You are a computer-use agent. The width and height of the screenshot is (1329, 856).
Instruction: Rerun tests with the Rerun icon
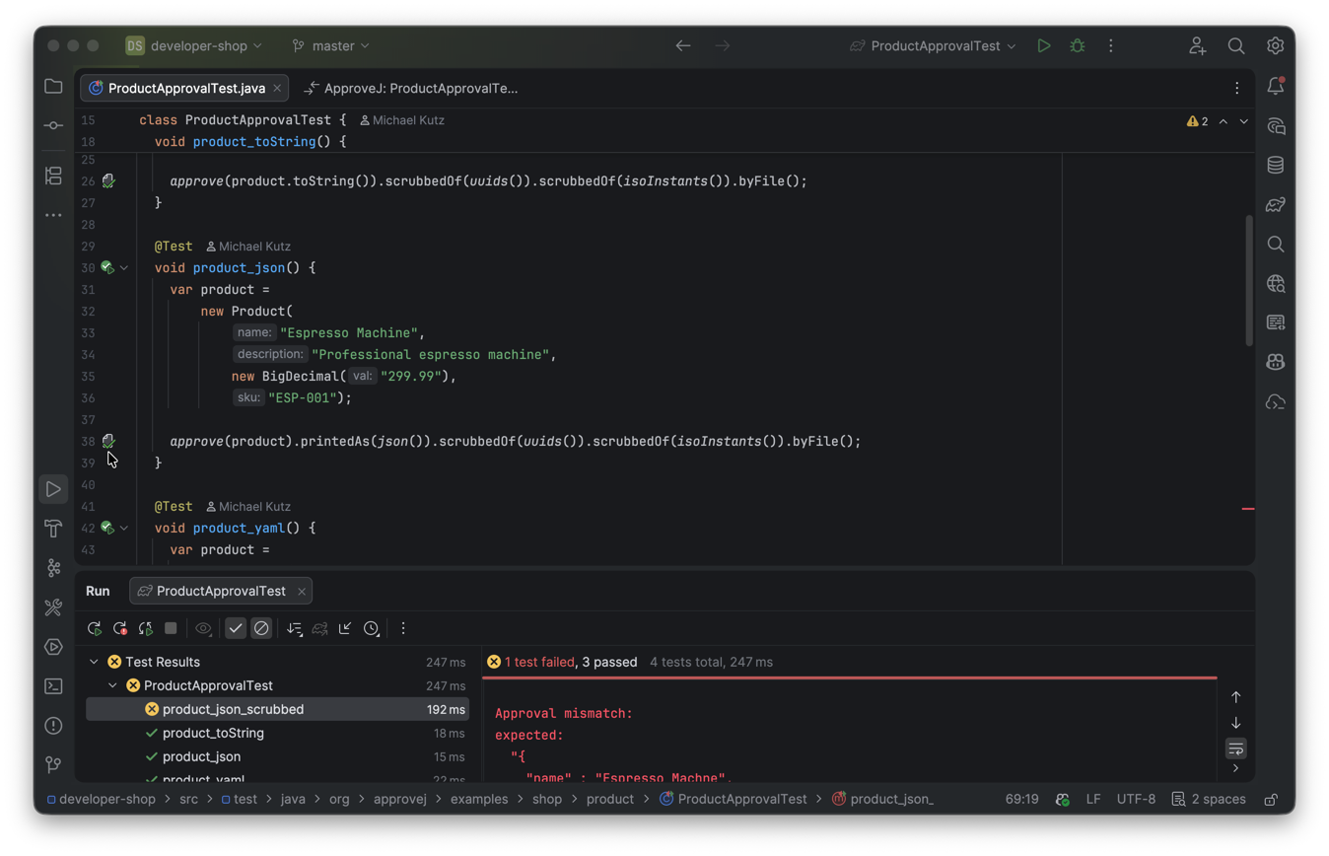(95, 628)
